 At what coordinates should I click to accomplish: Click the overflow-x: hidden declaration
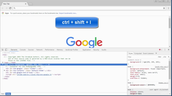139,78
